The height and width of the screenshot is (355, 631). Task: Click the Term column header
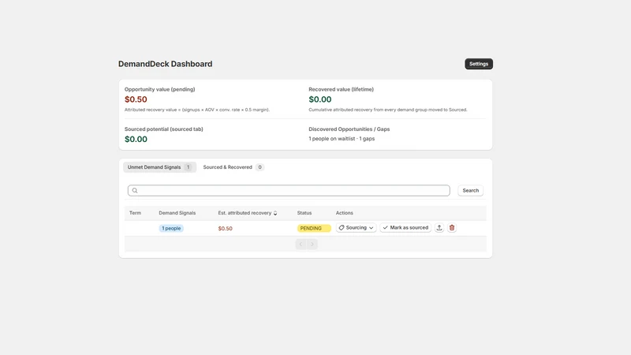coord(135,213)
